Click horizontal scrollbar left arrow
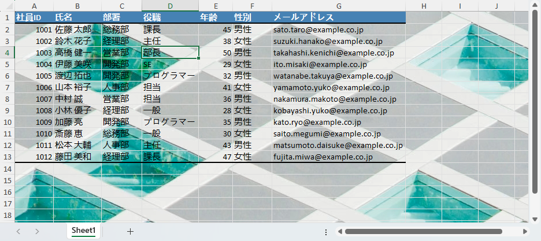The height and width of the screenshot is (241, 541). pos(340,231)
